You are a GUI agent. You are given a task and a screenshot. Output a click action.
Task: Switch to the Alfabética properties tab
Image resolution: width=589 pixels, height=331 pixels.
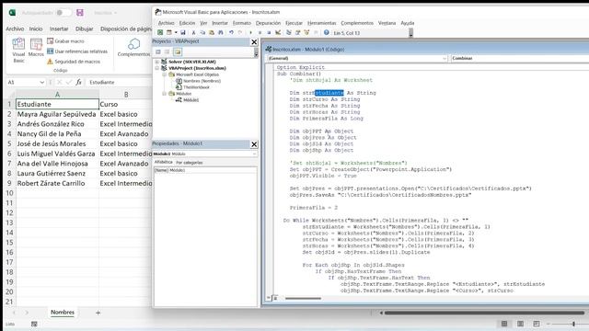[164, 162]
